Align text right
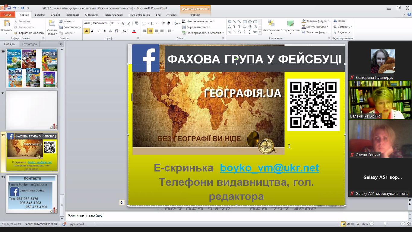The image size is (412, 232). click(x=156, y=31)
